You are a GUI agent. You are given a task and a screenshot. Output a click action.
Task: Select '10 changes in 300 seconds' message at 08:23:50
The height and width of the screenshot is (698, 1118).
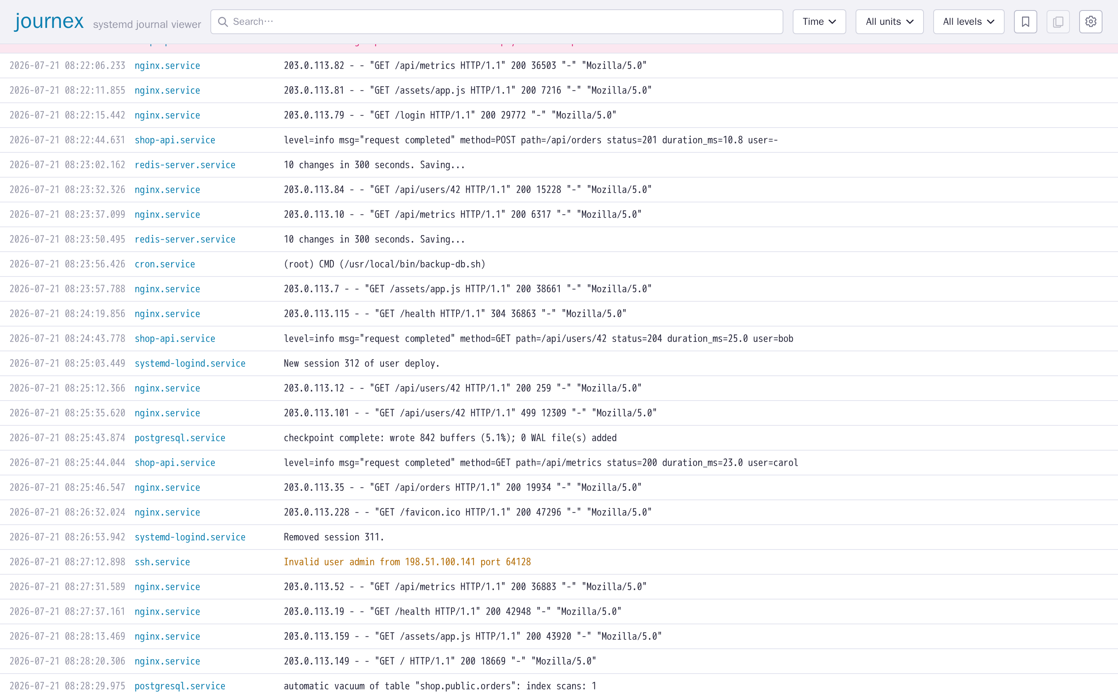(374, 239)
